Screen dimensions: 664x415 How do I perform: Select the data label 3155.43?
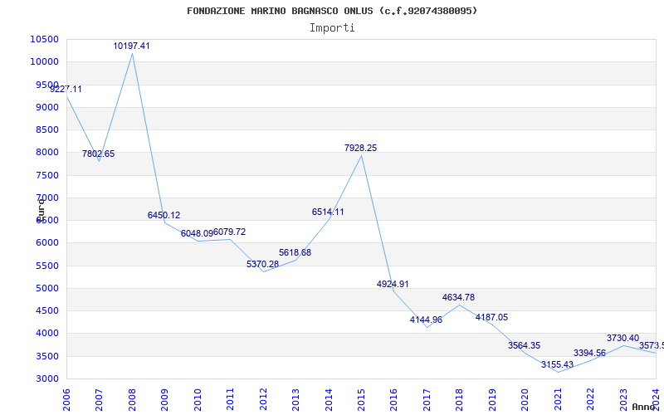(x=557, y=364)
